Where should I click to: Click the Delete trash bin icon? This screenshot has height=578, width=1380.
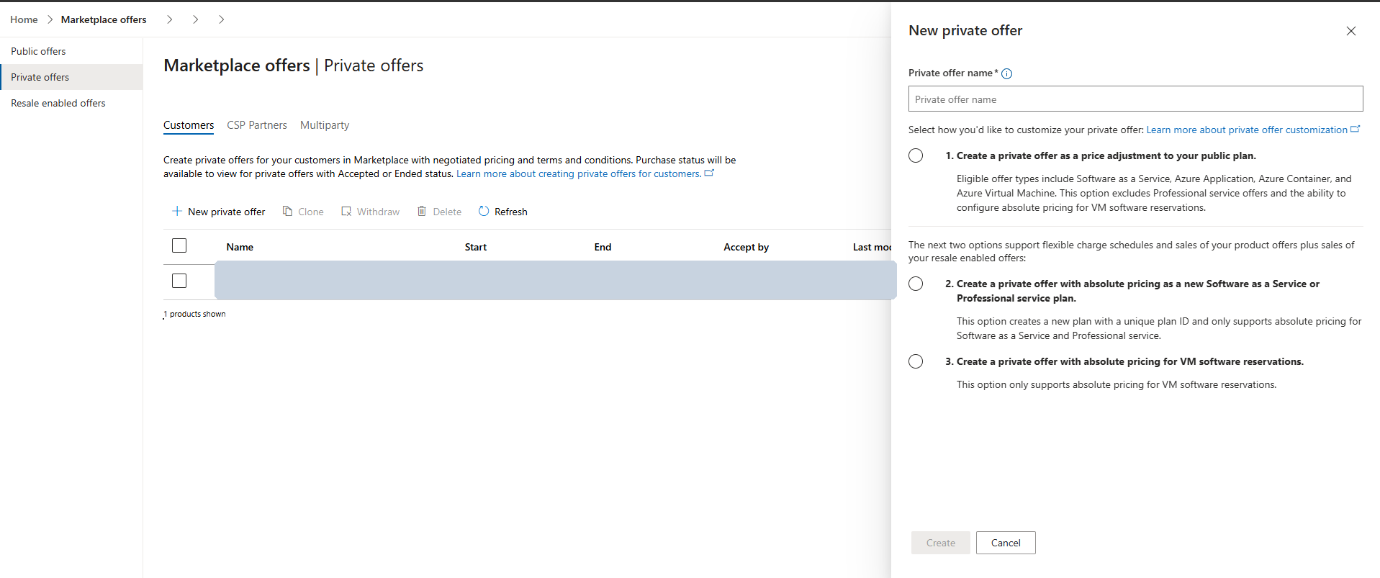pos(422,211)
